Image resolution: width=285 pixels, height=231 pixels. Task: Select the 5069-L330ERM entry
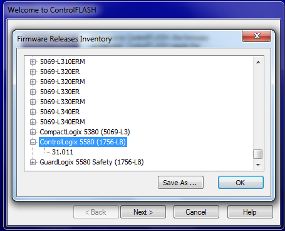click(x=63, y=102)
